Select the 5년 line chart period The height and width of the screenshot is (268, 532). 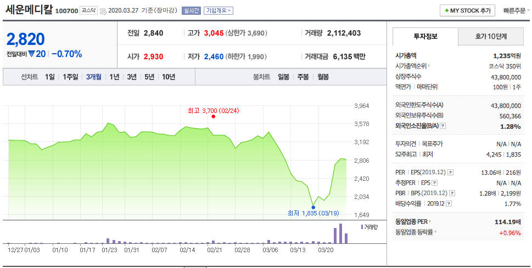(x=149, y=77)
